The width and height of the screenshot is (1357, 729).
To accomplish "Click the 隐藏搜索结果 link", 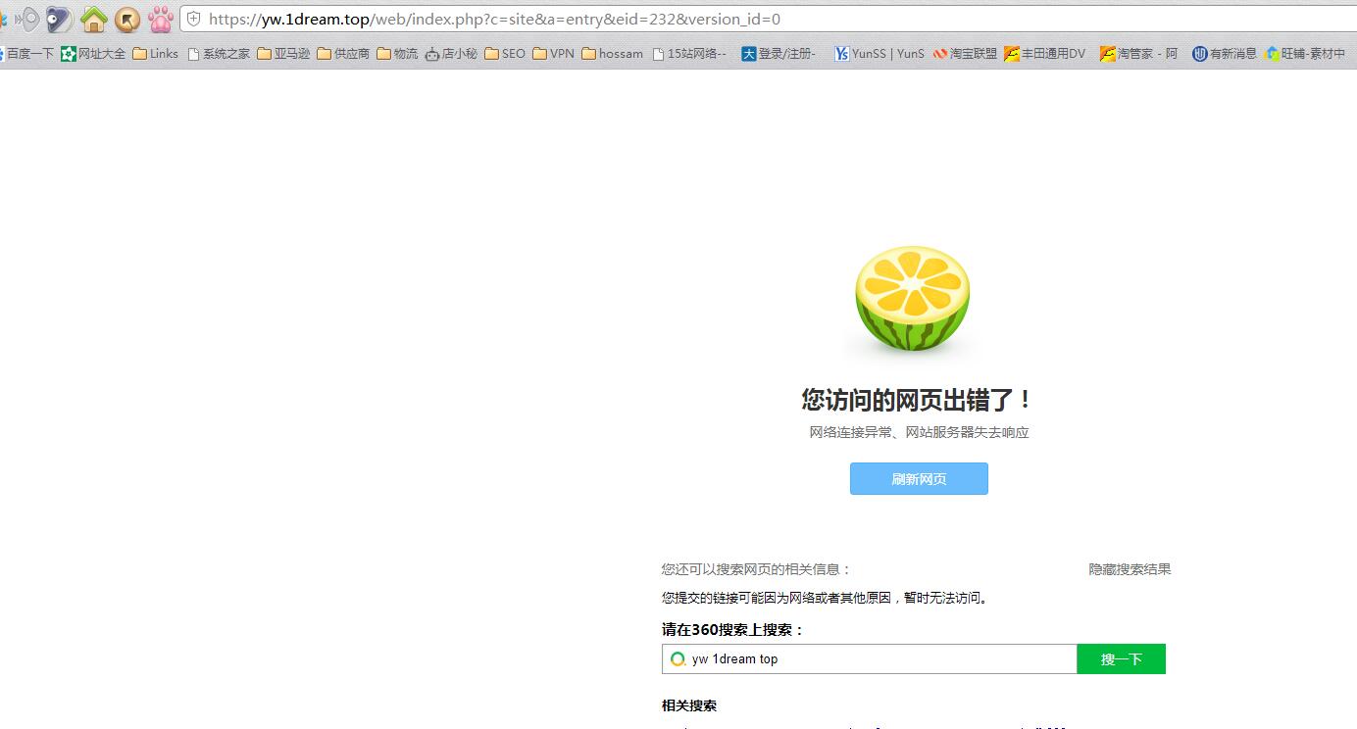I will pos(1130,569).
